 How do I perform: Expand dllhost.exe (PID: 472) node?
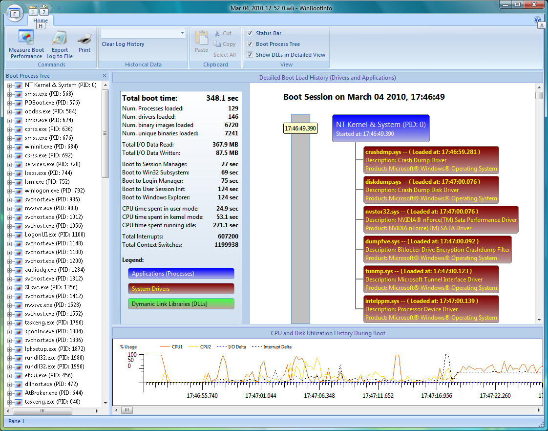click(9, 384)
